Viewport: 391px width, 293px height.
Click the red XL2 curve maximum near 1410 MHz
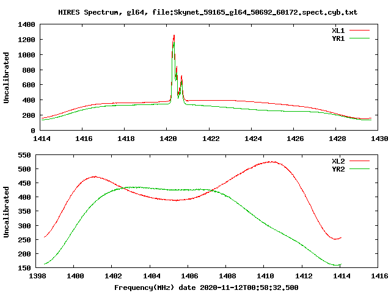pyautogui.click(x=271, y=162)
